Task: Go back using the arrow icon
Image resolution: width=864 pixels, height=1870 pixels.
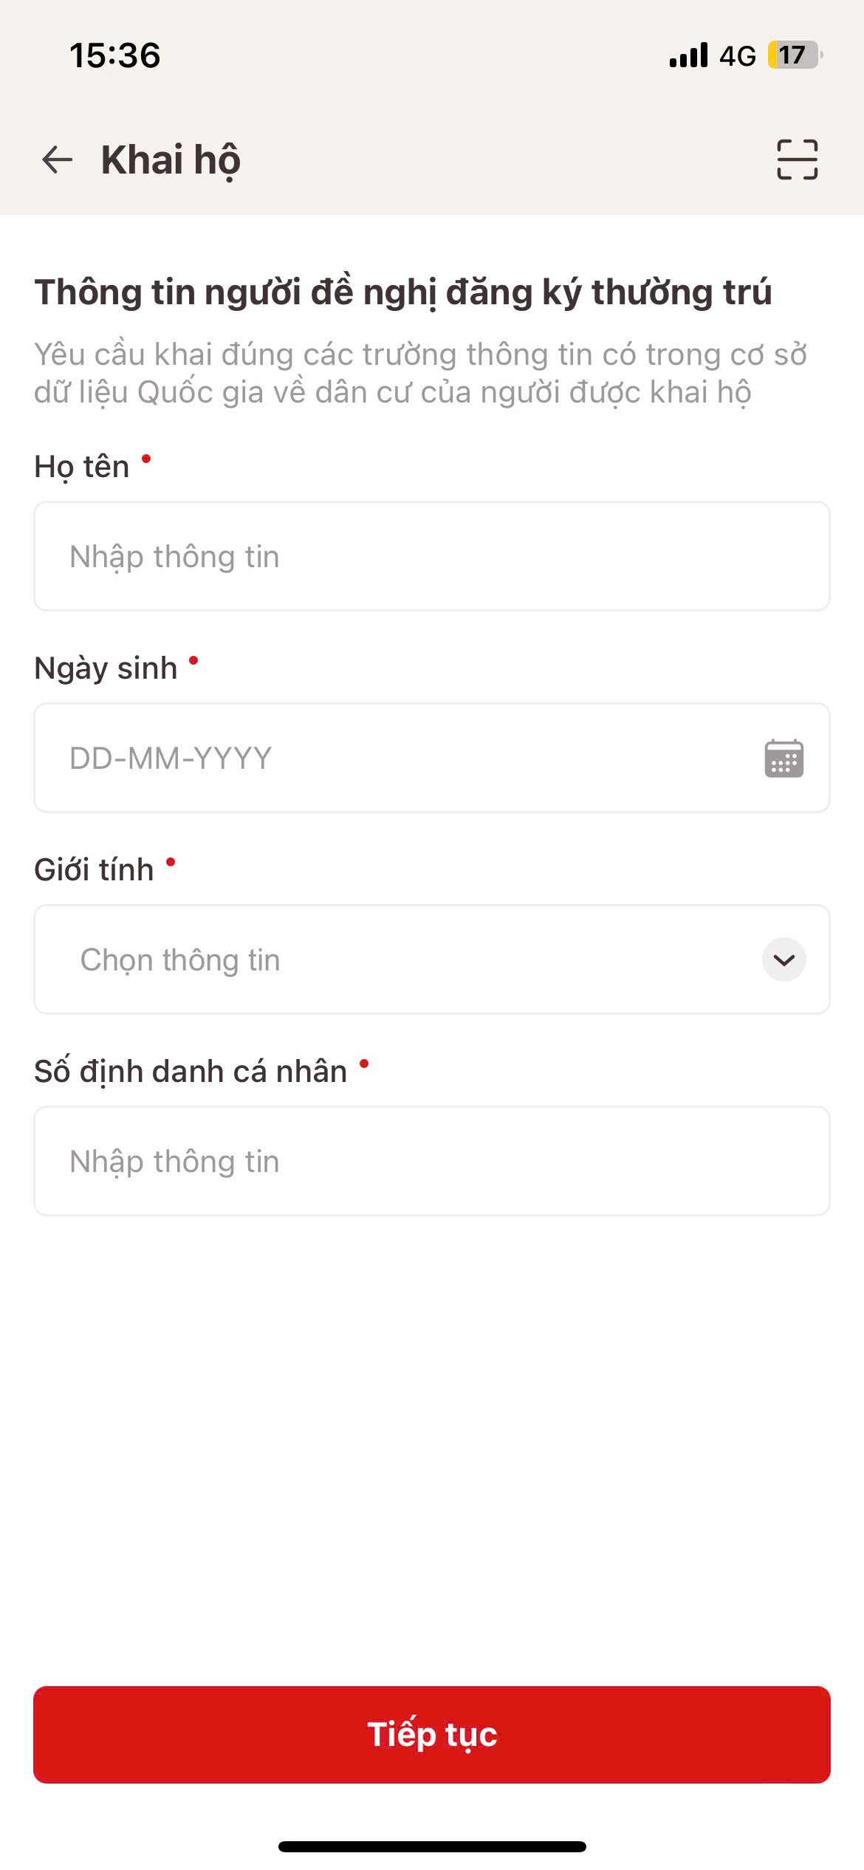Action: [x=58, y=160]
